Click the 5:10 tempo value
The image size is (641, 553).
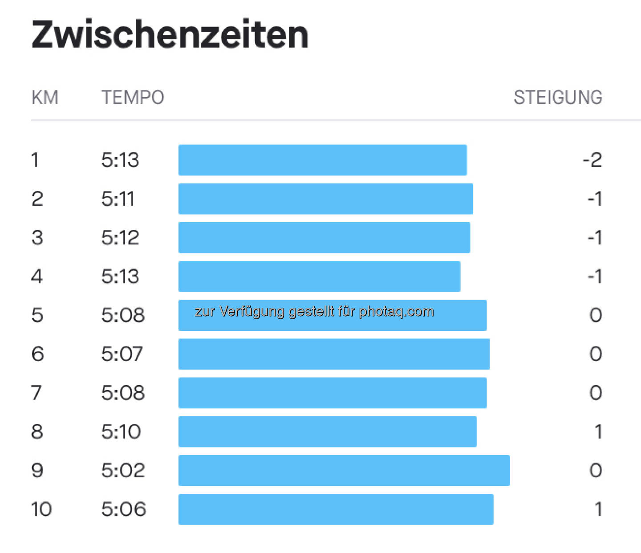pyautogui.click(x=121, y=431)
